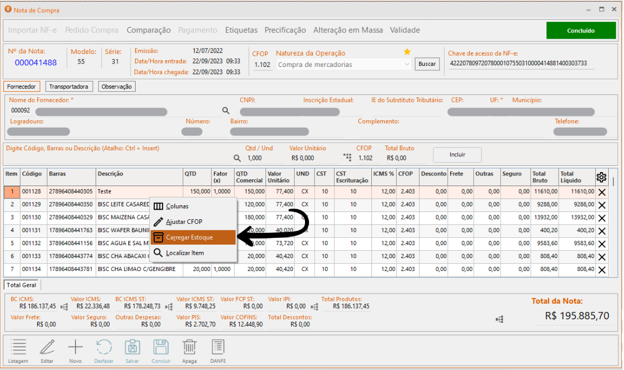Click the Valor COFINS value R$ 12.448,90
The width and height of the screenshot is (624, 370).
[x=246, y=324]
